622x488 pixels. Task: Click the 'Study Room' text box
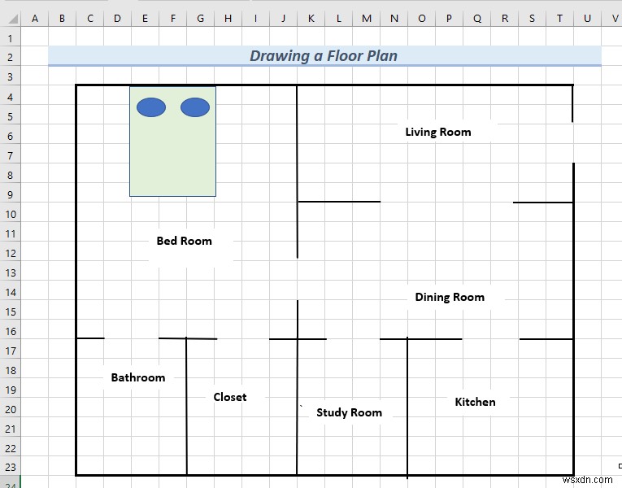(349, 412)
